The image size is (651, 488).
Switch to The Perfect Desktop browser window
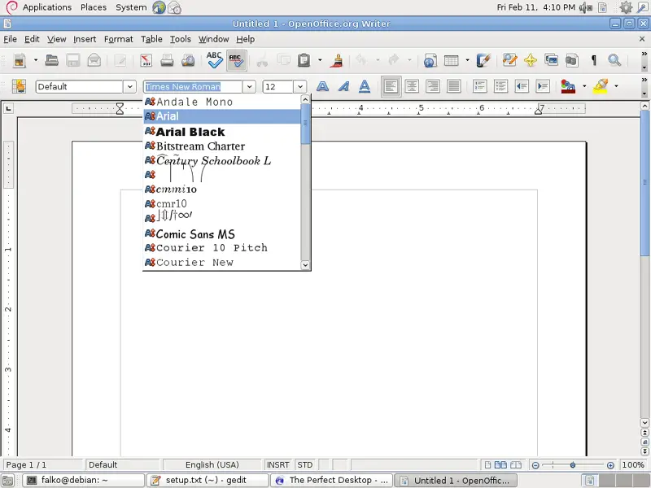tap(331, 481)
